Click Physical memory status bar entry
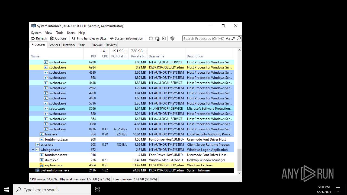347x195 pixels. [x=85, y=179]
